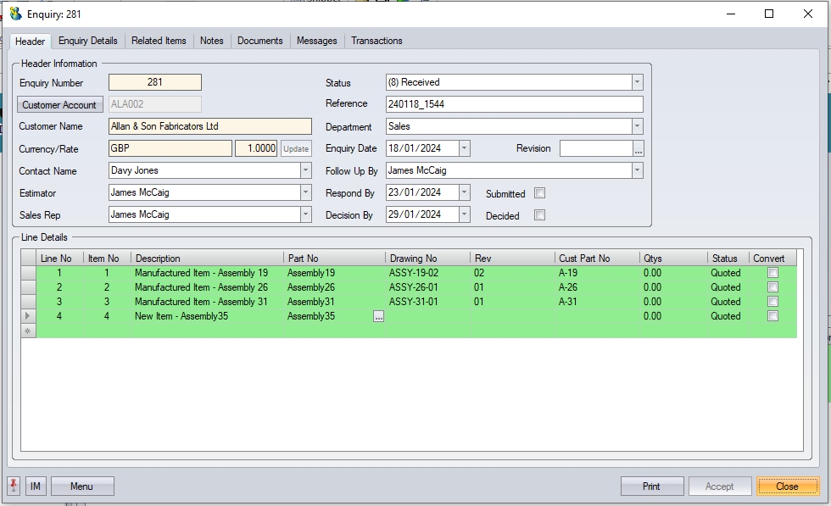Click the Customer Account button

(59, 105)
